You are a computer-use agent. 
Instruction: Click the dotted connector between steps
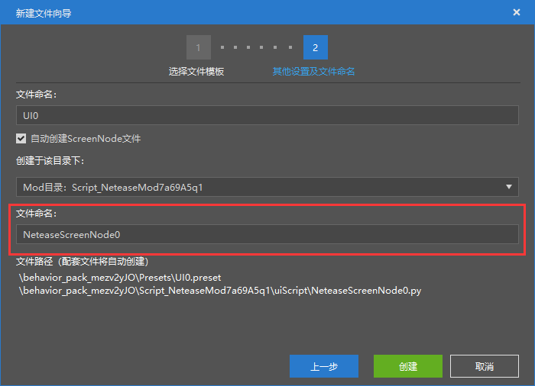[257, 47]
